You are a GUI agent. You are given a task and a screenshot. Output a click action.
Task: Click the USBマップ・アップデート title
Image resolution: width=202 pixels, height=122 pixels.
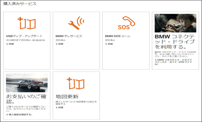tap(24, 36)
